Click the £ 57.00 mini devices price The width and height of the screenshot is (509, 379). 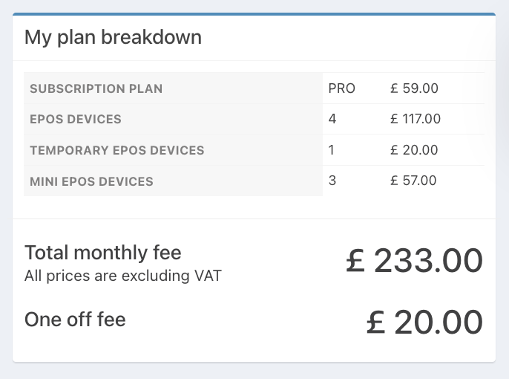click(x=413, y=181)
